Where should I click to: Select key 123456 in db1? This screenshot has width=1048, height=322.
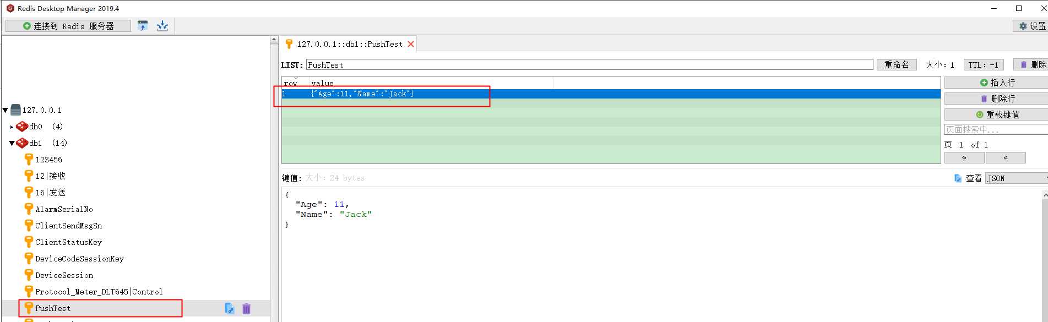pyautogui.click(x=48, y=160)
